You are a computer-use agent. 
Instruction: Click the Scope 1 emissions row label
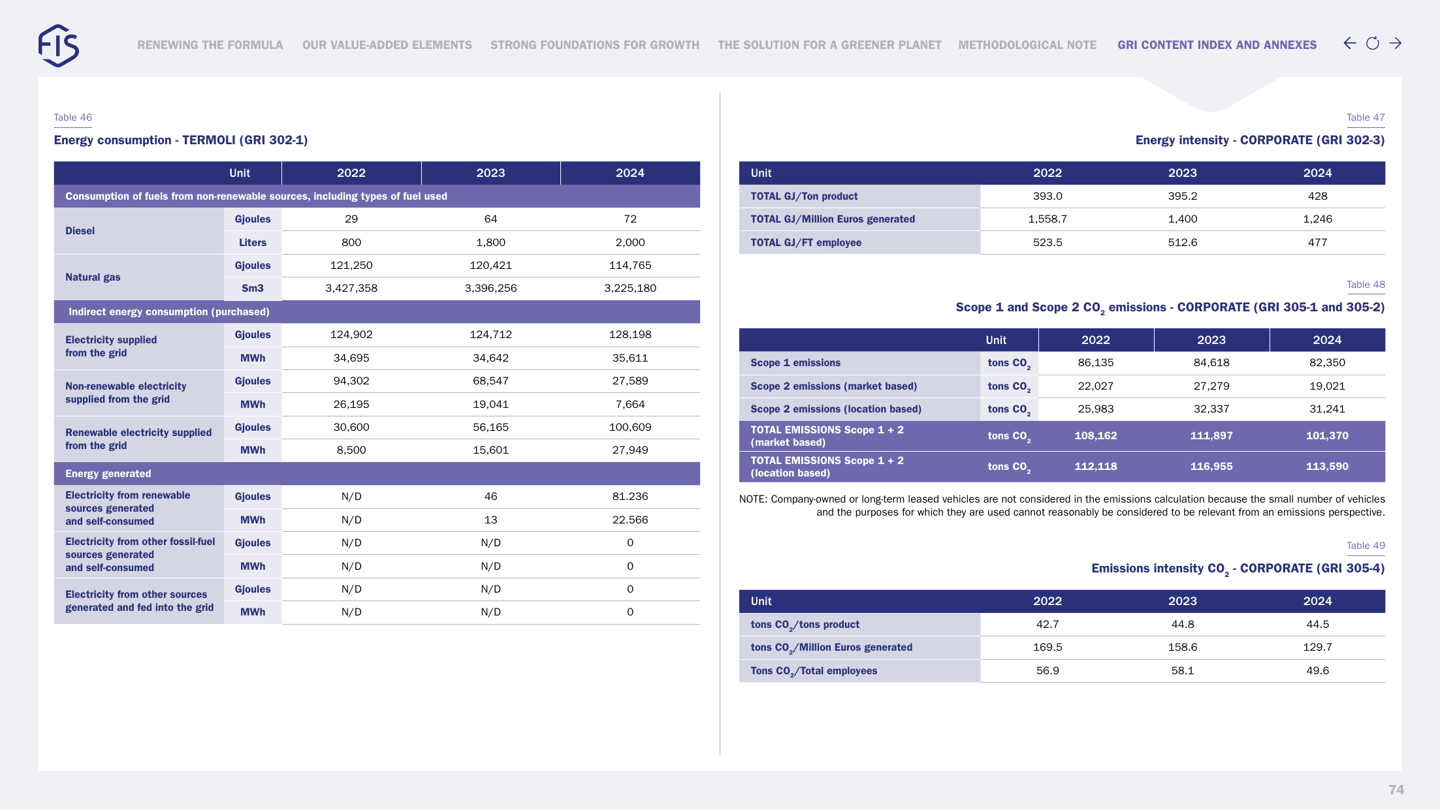[795, 363]
